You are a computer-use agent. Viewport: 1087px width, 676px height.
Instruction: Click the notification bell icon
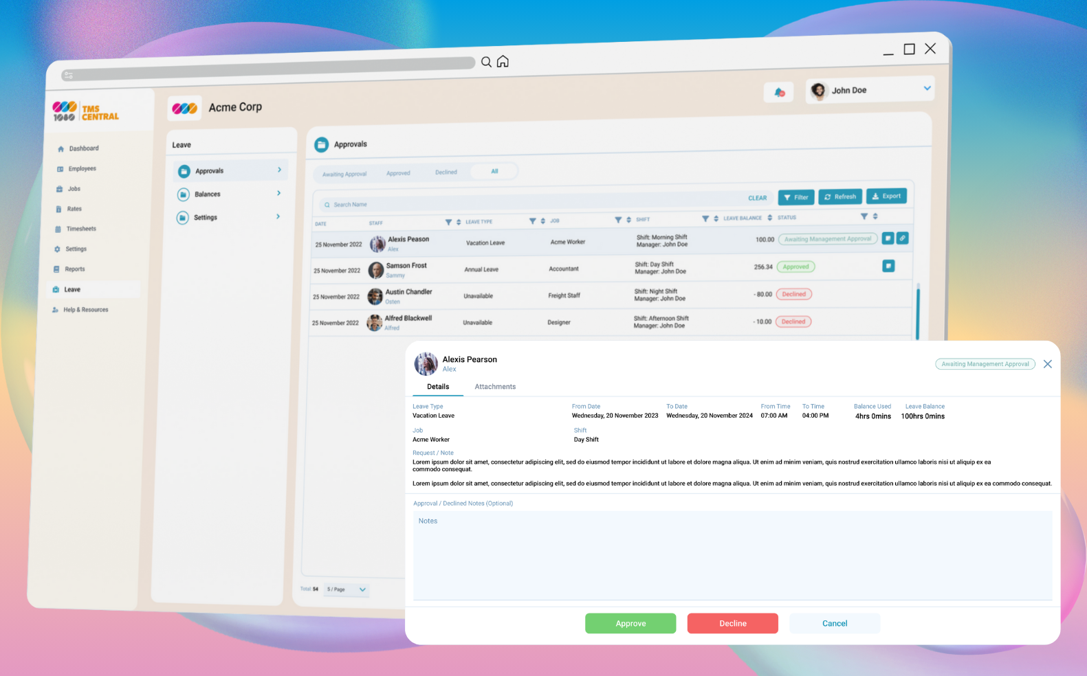tap(779, 92)
